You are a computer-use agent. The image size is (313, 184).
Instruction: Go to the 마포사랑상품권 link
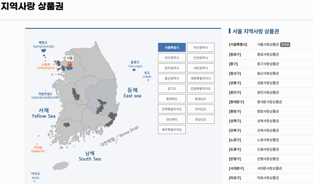(x=268, y=178)
